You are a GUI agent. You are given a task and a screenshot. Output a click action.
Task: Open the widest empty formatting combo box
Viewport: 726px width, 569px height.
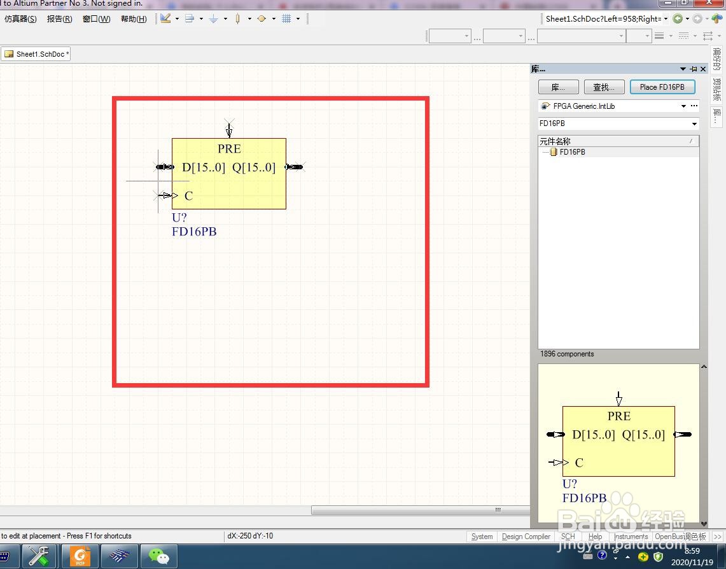[x=581, y=36]
